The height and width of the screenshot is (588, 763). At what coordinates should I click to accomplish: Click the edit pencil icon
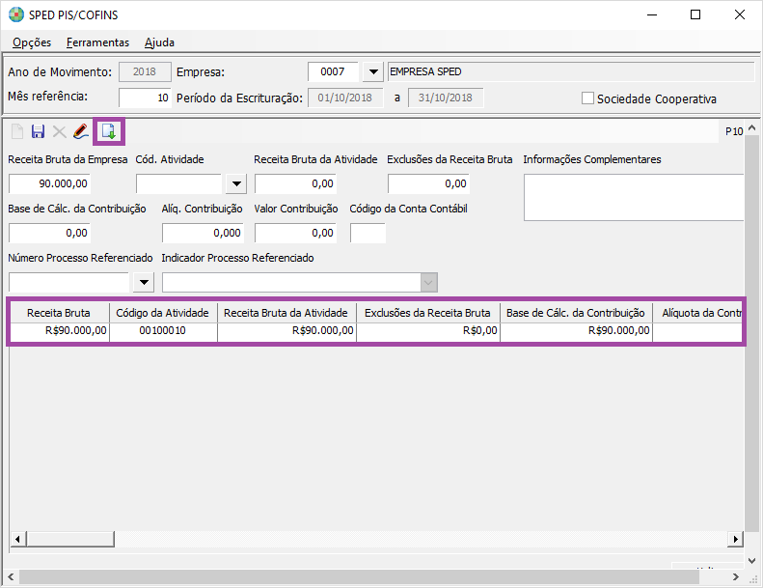coord(81,131)
